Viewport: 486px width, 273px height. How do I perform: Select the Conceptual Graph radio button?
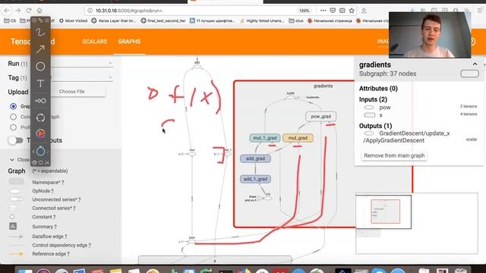pyautogui.click(x=13, y=117)
